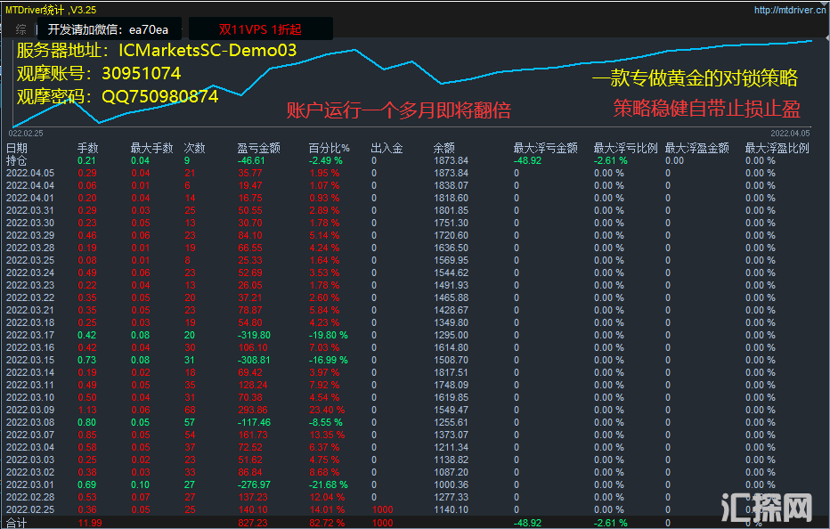Click percentage 4.54 % in the 2022.03.10 row

click(324, 397)
